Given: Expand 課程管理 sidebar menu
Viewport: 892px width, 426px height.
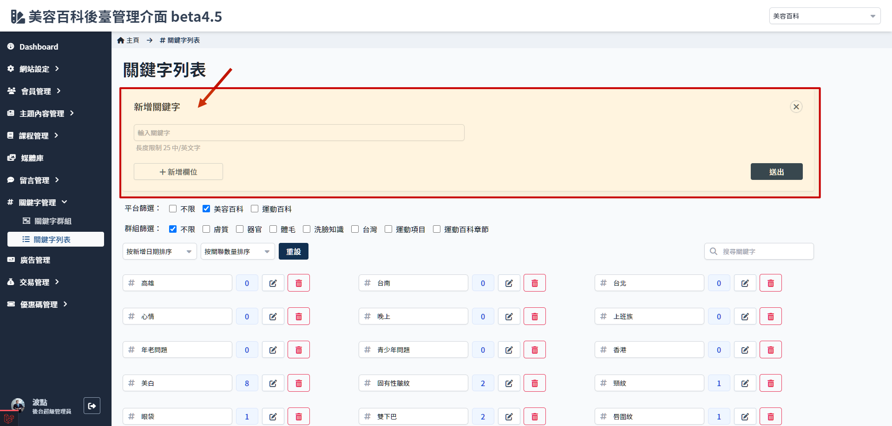Looking at the screenshot, I should (x=33, y=135).
